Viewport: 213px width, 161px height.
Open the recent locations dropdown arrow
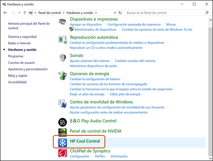[19, 13]
